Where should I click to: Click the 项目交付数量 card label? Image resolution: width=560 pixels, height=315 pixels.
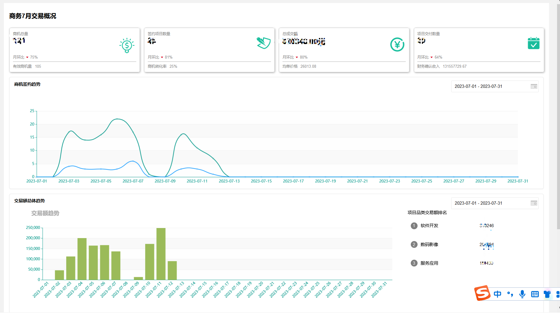(428, 34)
